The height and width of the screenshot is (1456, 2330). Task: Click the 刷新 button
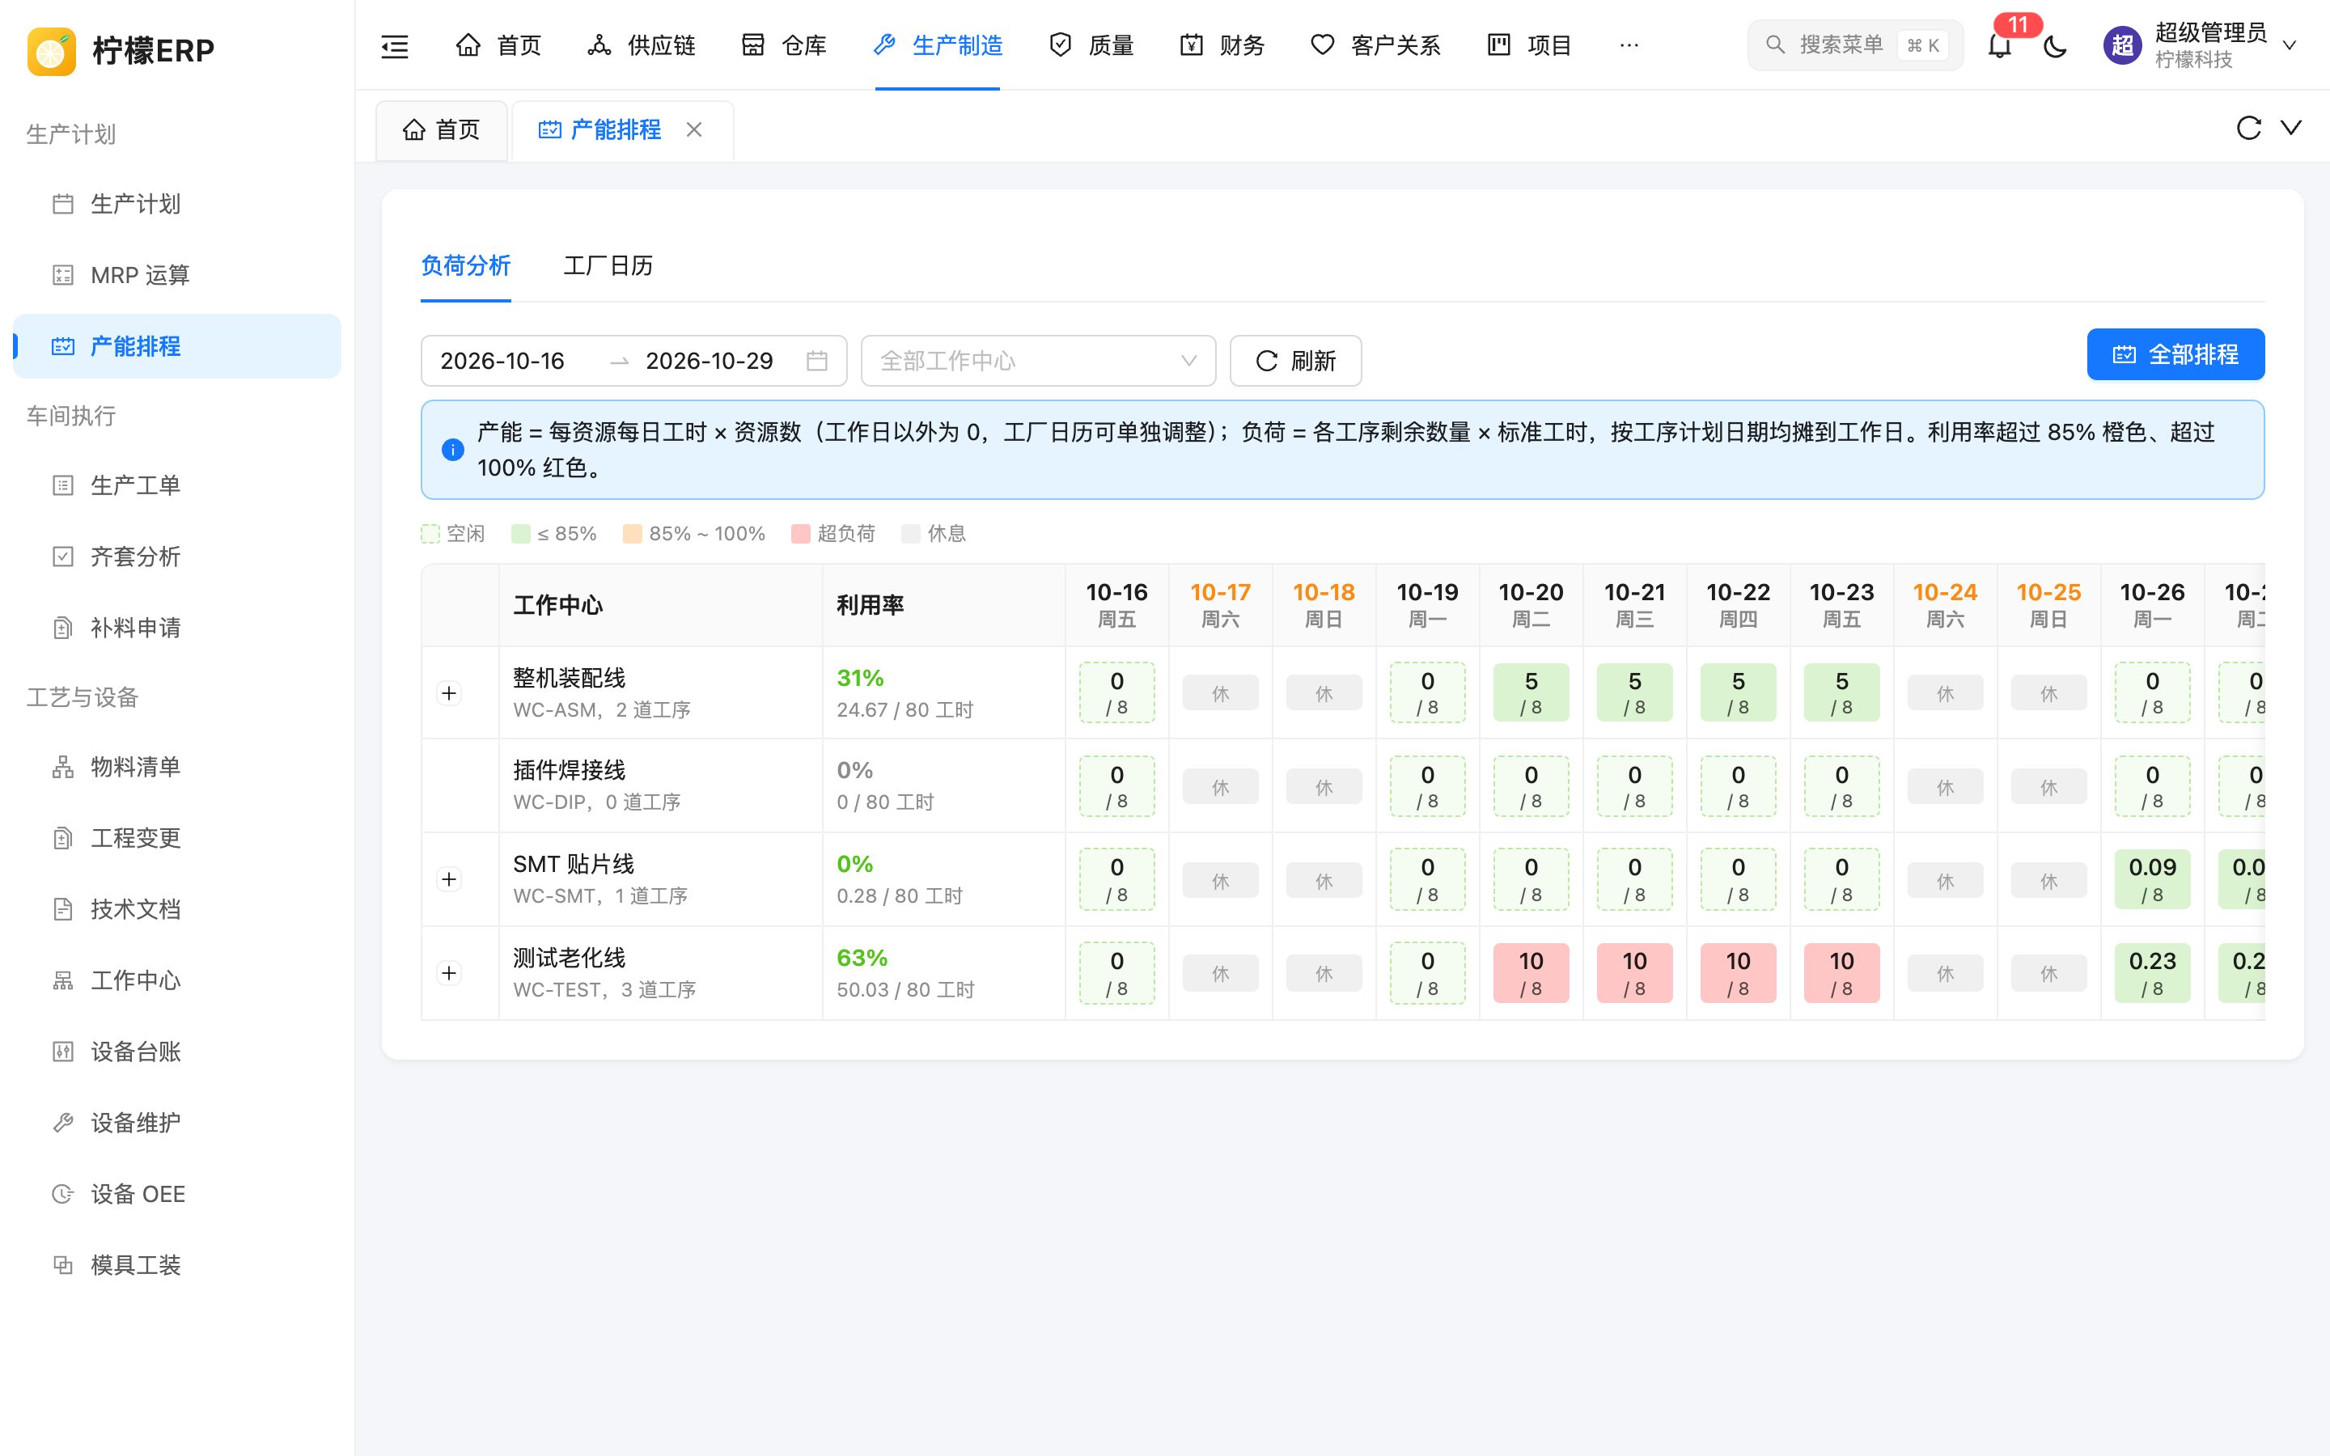click(x=1295, y=361)
